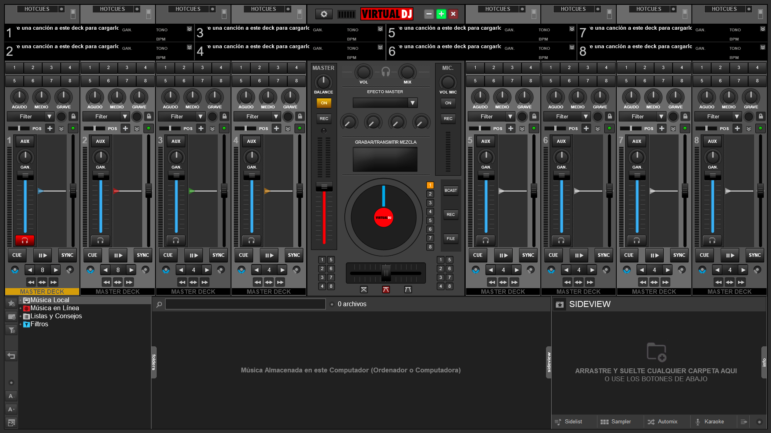Click the search magnifier icon
771x433 pixels.
click(159, 304)
